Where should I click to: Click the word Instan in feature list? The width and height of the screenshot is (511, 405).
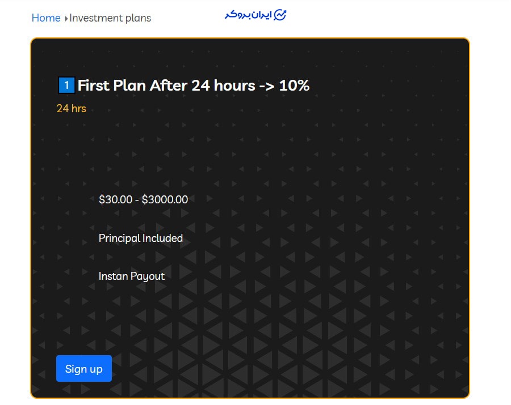click(x=113, y=276)
